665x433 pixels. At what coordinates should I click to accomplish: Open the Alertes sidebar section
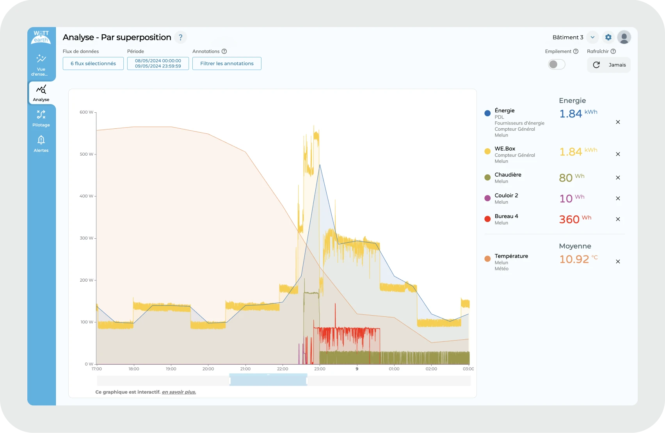click(x=41, y=144)
